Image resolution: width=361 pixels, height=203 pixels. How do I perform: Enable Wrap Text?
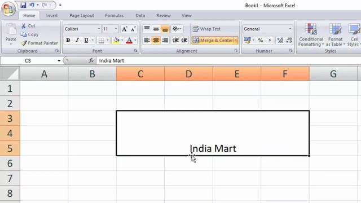pyautogui.click(x=206, y=29)
